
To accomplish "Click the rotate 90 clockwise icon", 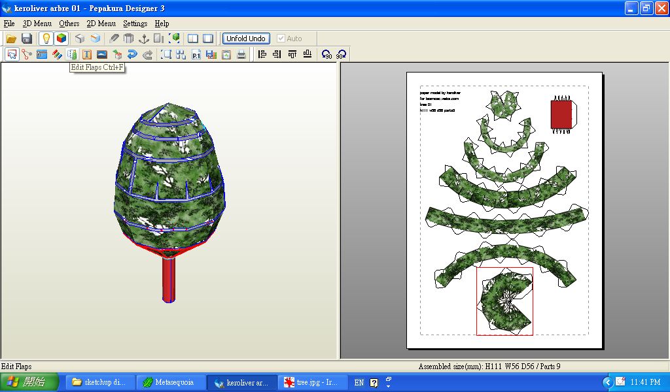I will click(341, 55).
